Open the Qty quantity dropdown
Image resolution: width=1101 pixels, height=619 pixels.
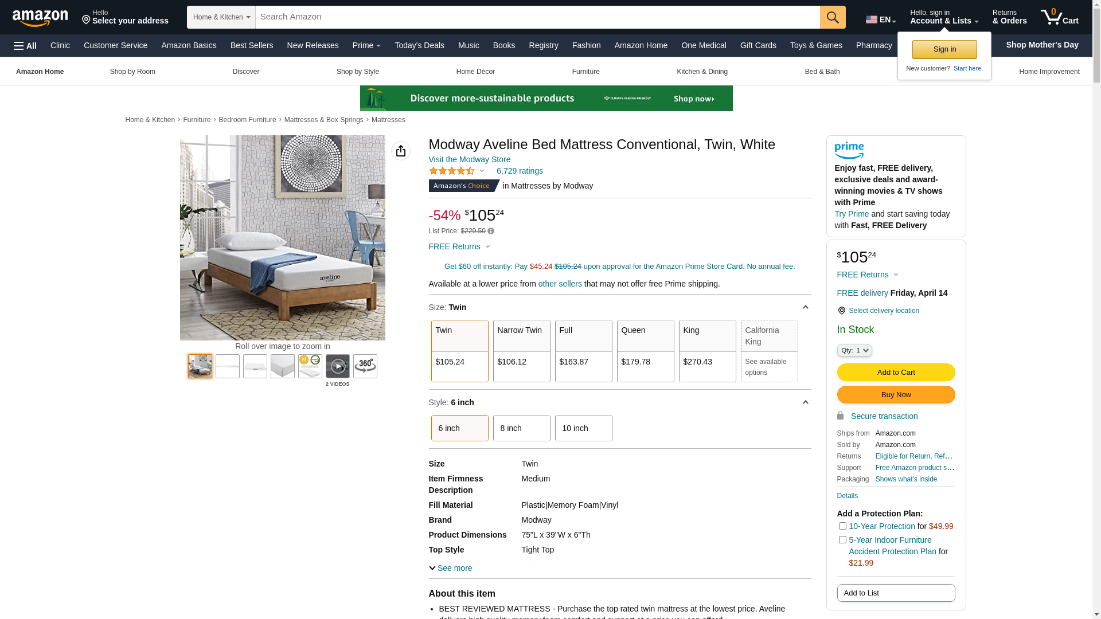[854, 350]
